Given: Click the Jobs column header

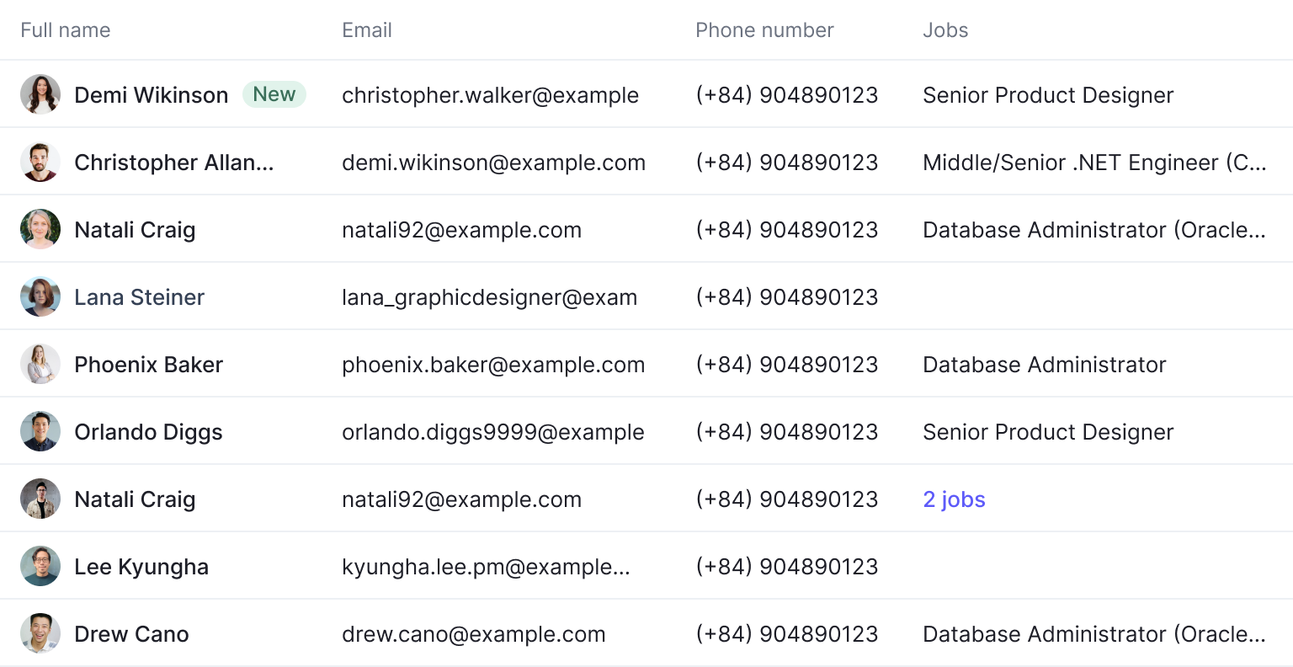Looking at the screenshot, I should (x=945, y=30).
